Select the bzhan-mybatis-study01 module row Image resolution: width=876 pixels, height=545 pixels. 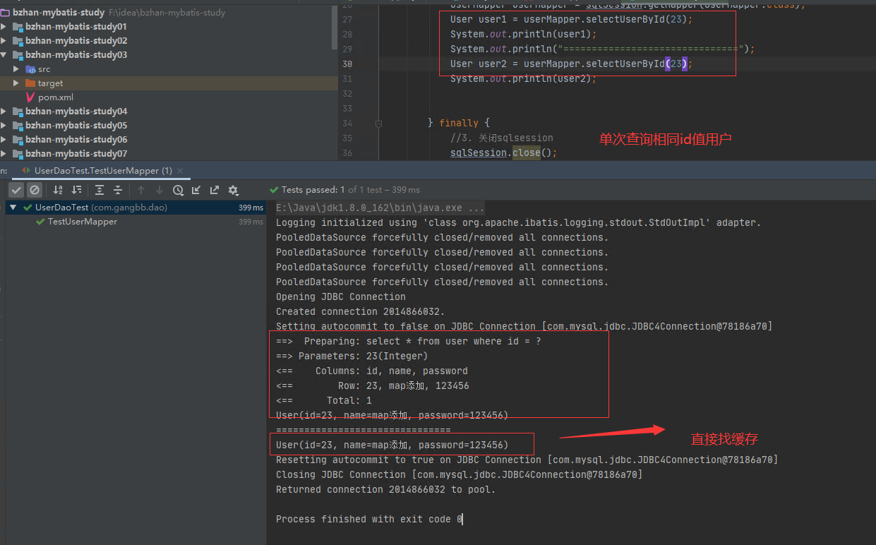(x=166, y=27)
